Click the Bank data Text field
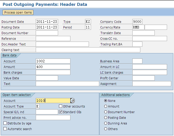This screenshot has width=174, height=136. click(x=67, y=84)
